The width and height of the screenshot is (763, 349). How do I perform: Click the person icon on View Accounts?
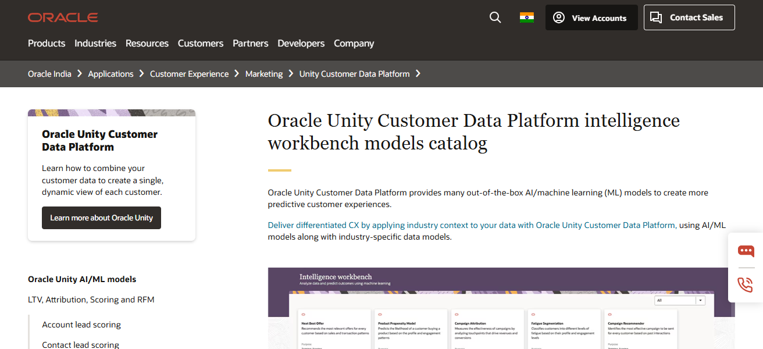tap(558, 17)
